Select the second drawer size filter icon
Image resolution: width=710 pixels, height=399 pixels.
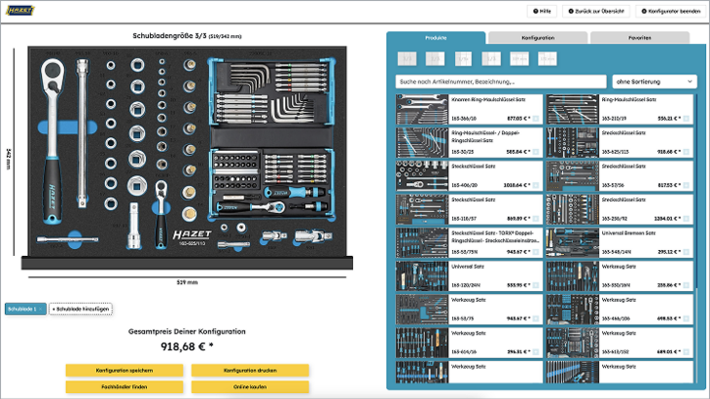[x=435, y=60]
